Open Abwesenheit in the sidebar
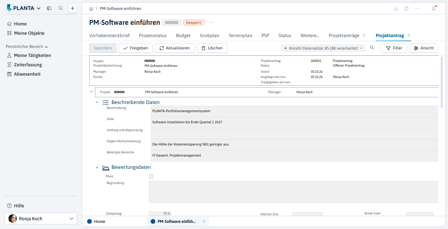 (x=24, y=74)
